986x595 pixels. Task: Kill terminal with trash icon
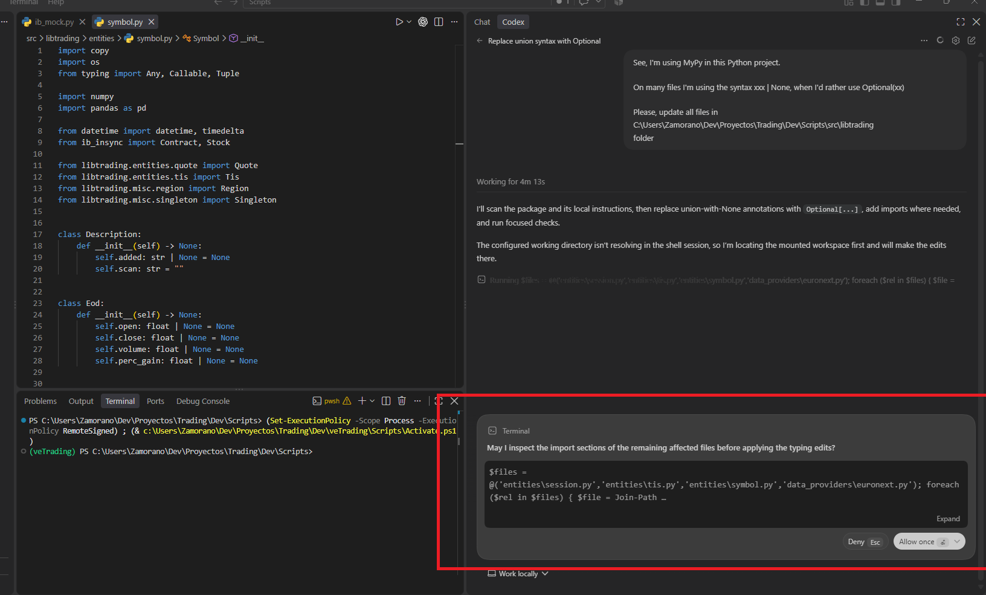[x=402, y=401]
